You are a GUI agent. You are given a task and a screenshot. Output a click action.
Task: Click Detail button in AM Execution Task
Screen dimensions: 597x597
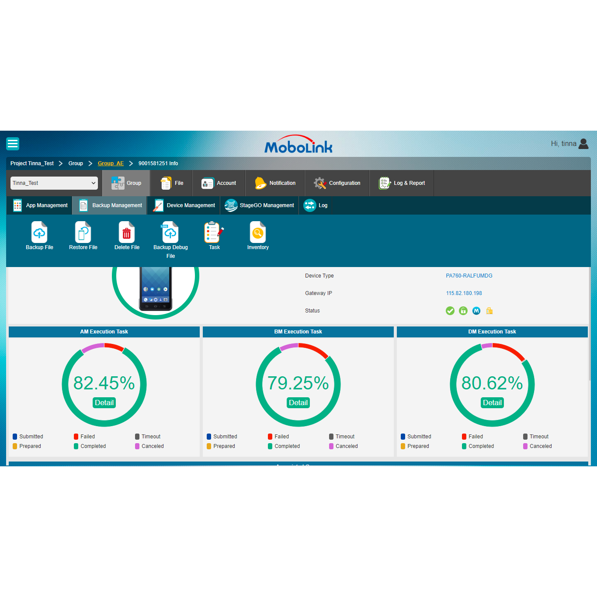tap(104, 403)
